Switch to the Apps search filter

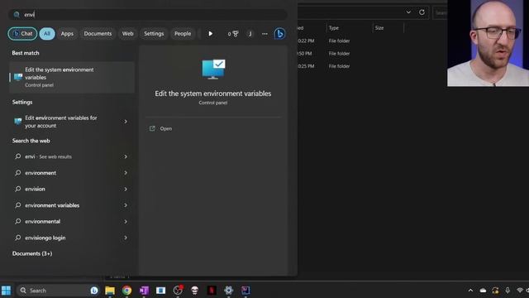pyautogui.click(x=67, y=33)
